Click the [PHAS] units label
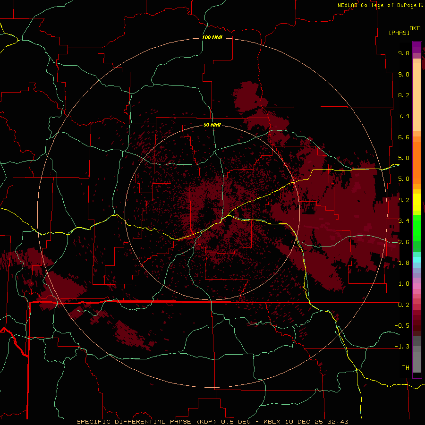The height and width of the screenshot is (425, 425). click(399, 33)
